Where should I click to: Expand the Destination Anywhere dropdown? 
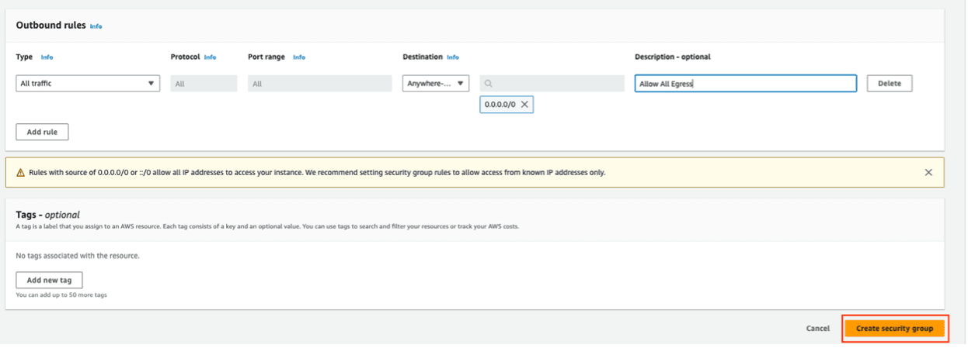click(435, 84)
